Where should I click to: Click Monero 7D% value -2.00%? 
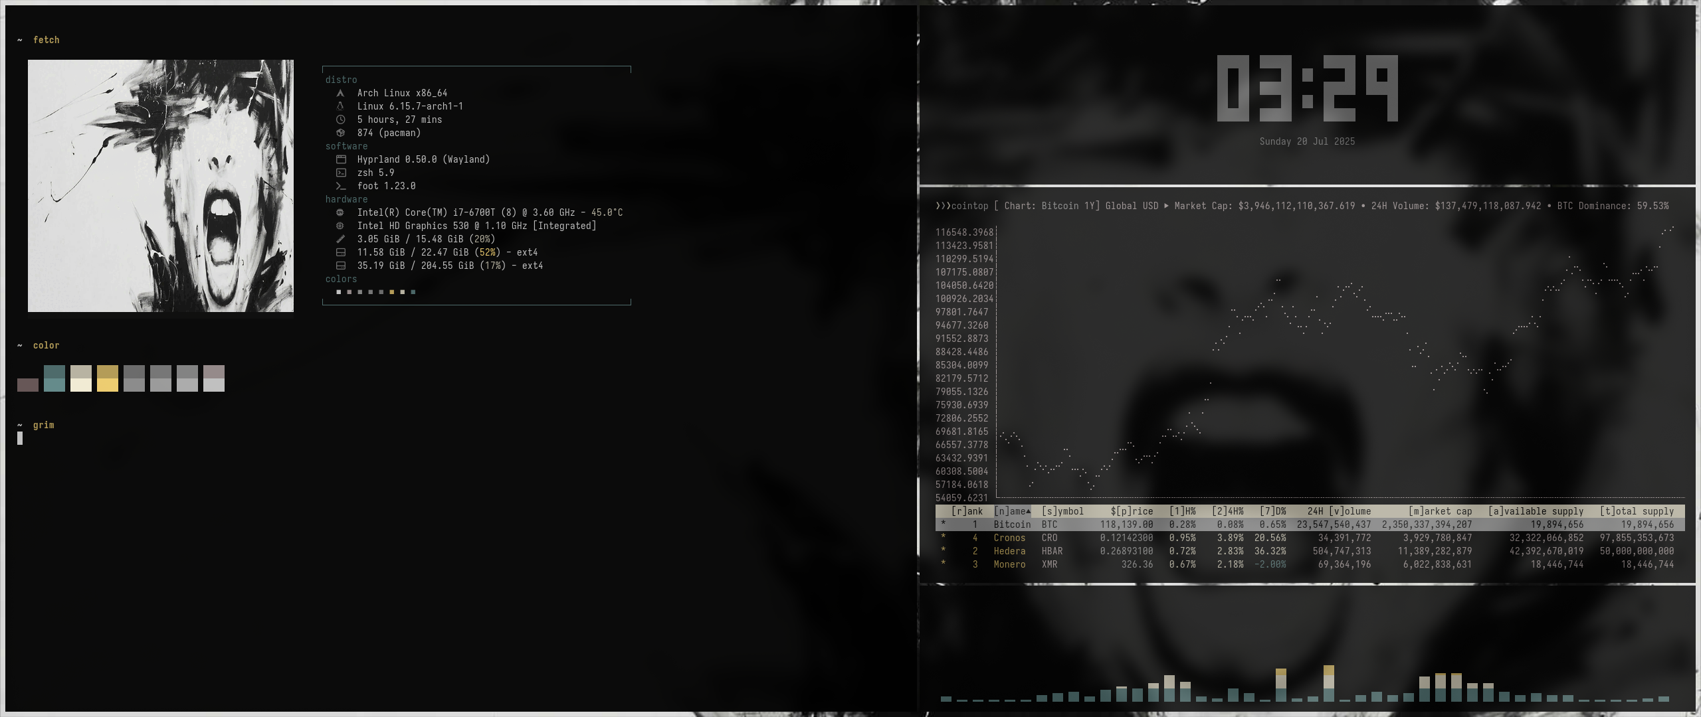pyautogui.click(x=1270, y=564)
